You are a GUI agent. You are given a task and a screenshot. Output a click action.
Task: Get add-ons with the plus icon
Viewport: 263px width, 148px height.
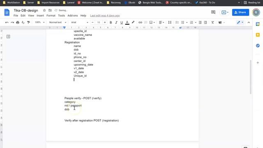(258, 63)
